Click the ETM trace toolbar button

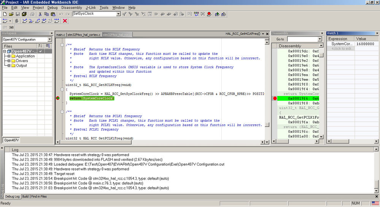(5, 27)
